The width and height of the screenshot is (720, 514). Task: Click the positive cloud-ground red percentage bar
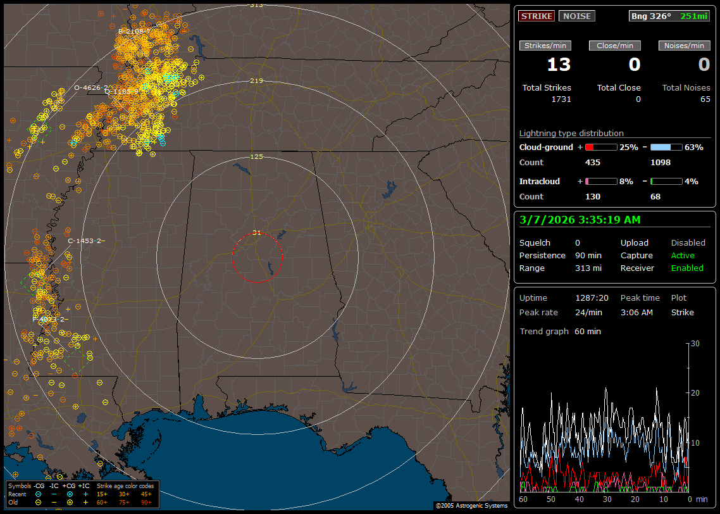[x=600, y=147]
